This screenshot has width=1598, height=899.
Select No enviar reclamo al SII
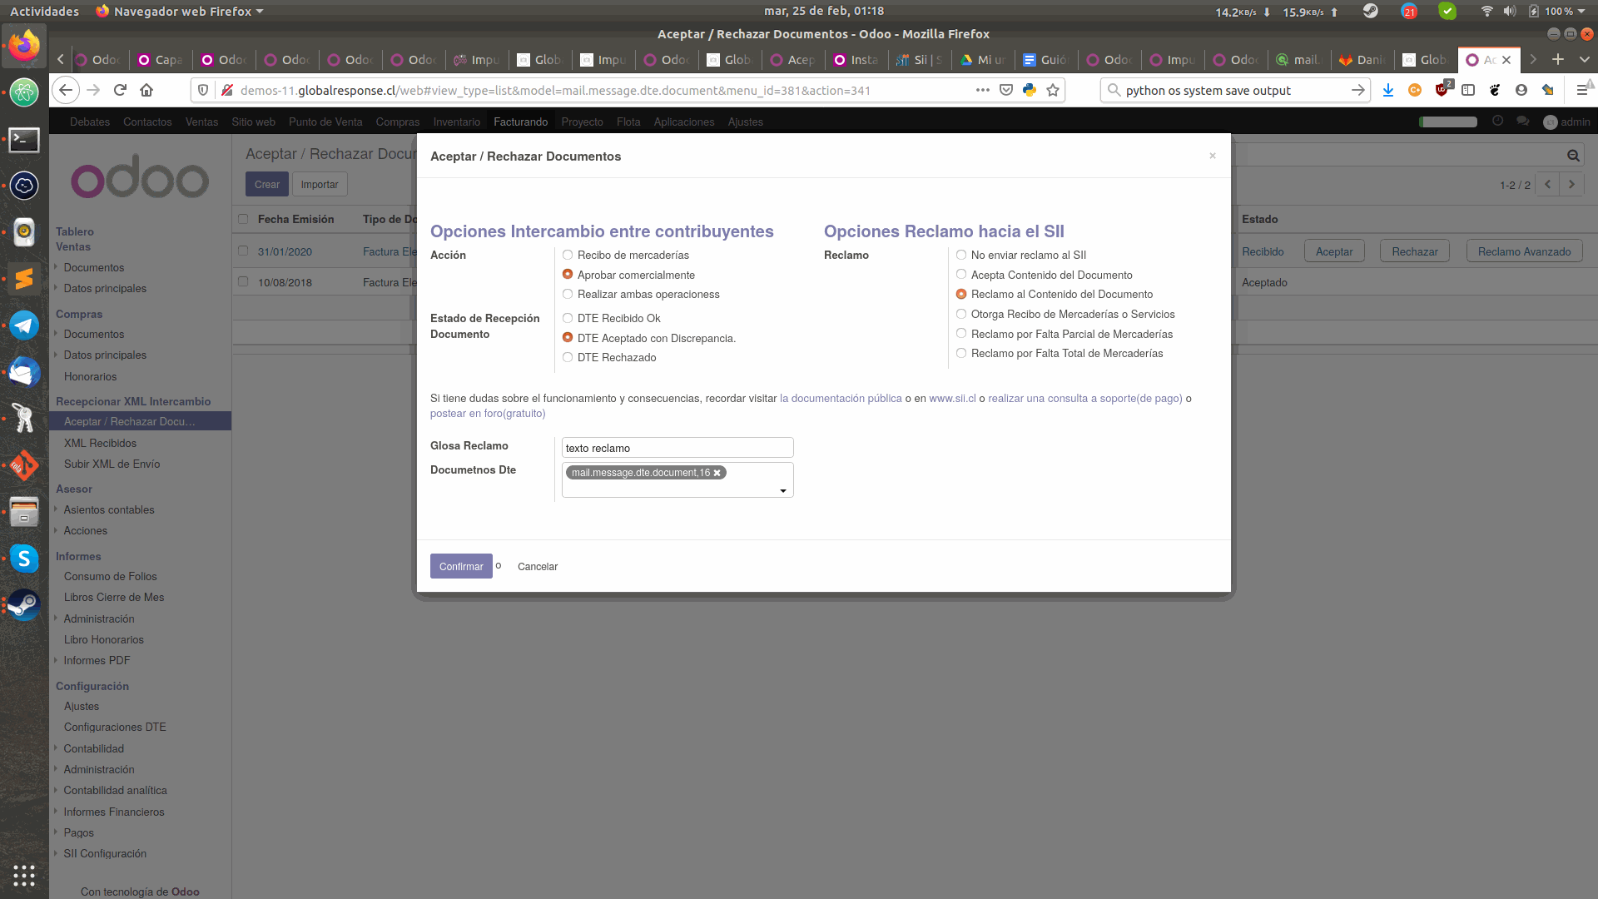pyautogui.click(x=961, y=255)
